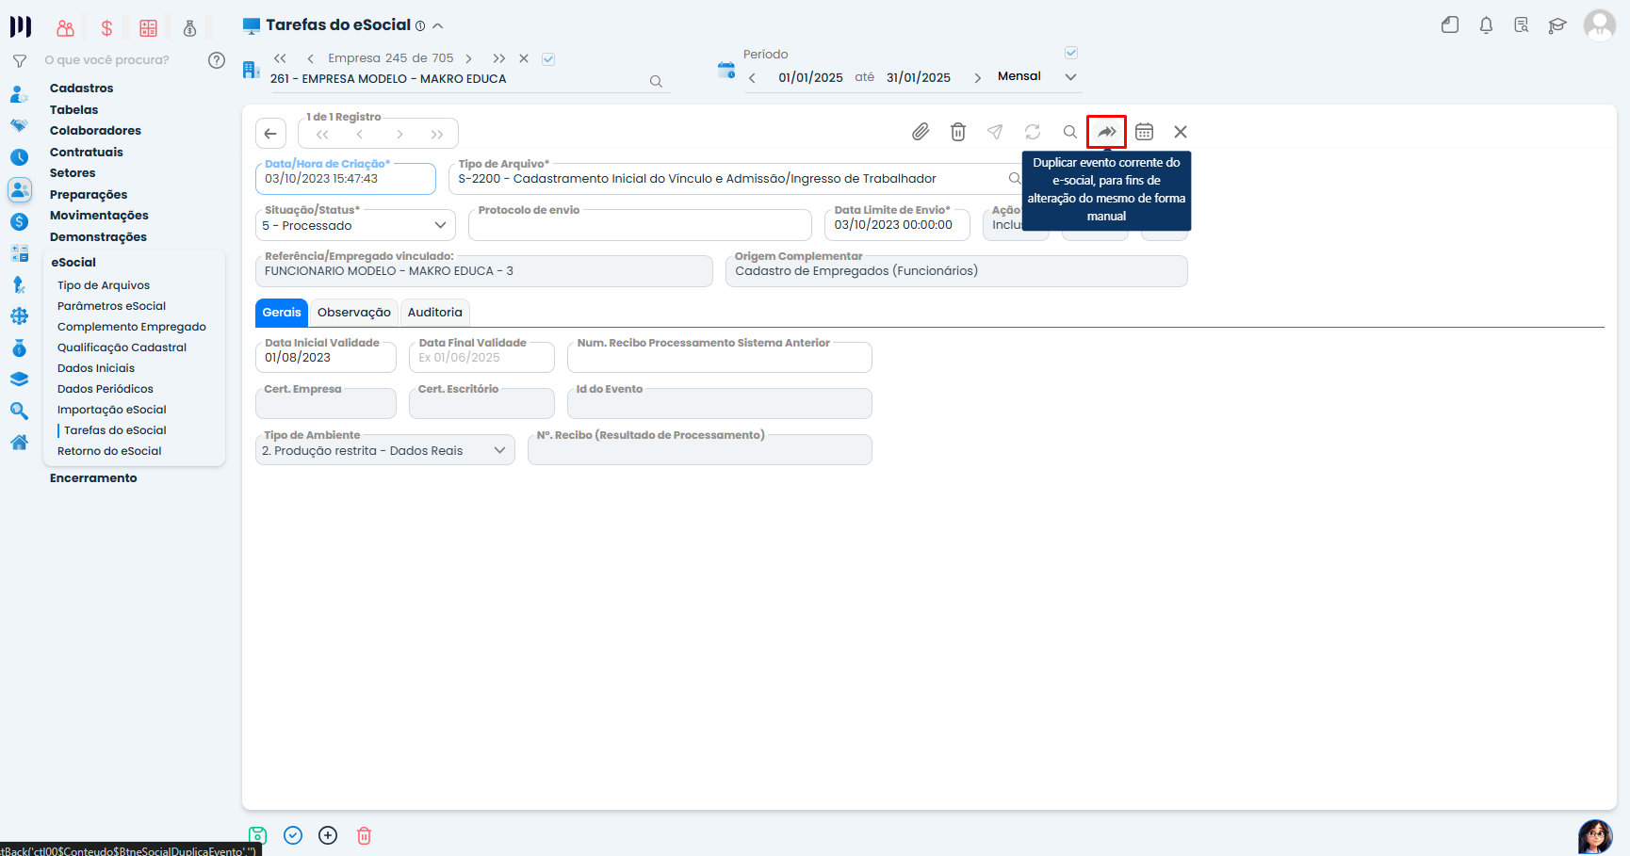Switch to the Observação tab
This screenshot has height=856, width=1630.
pyautogui.click(x=353, y=313)
